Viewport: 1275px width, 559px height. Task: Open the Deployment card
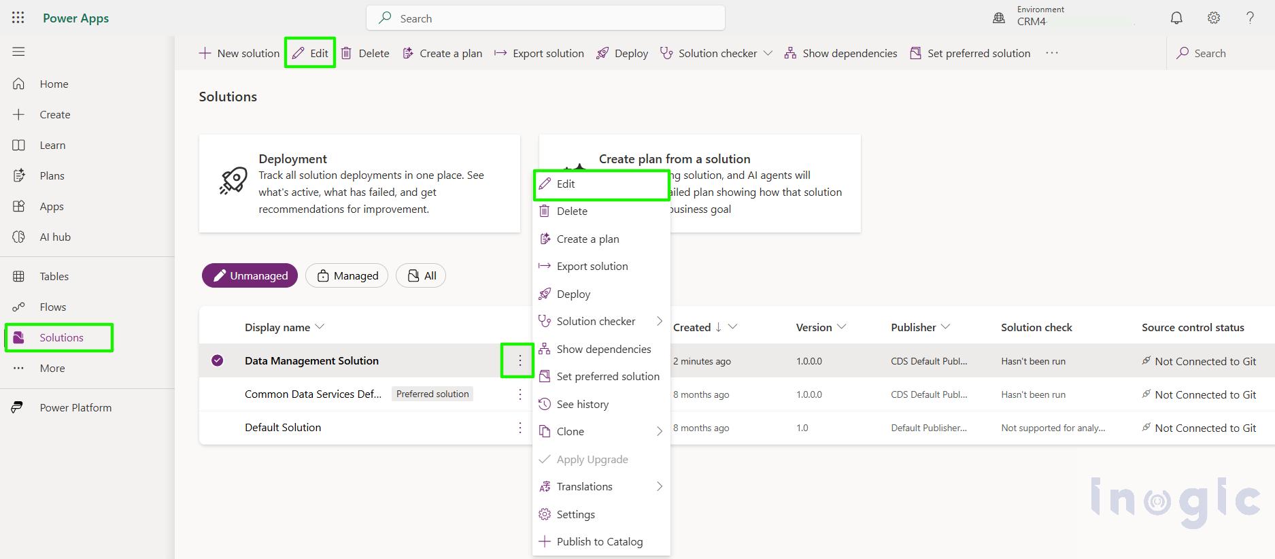coord(359,183)
